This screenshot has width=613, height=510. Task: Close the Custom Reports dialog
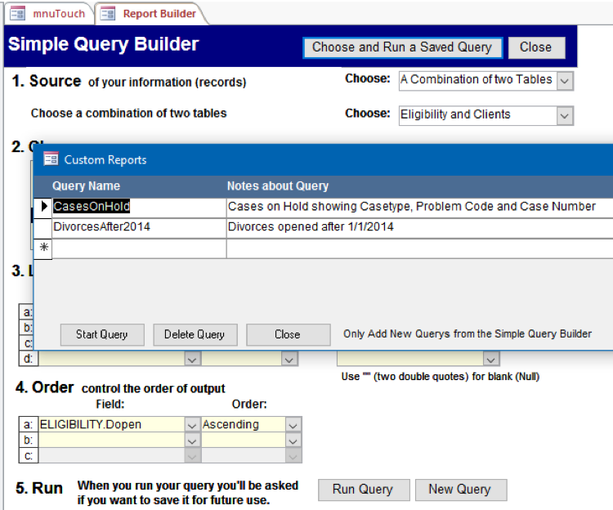[x=288, y=334]
